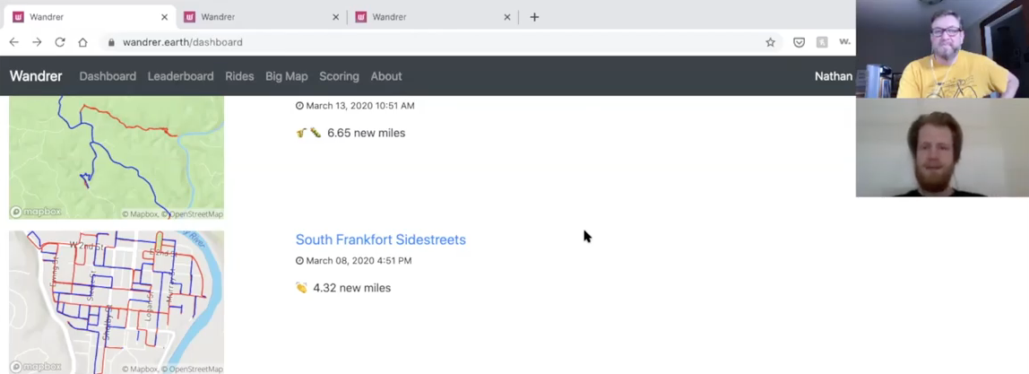Open the Big Map page
Viewport: 1029px width, 374px height.
tap(286, 76)
